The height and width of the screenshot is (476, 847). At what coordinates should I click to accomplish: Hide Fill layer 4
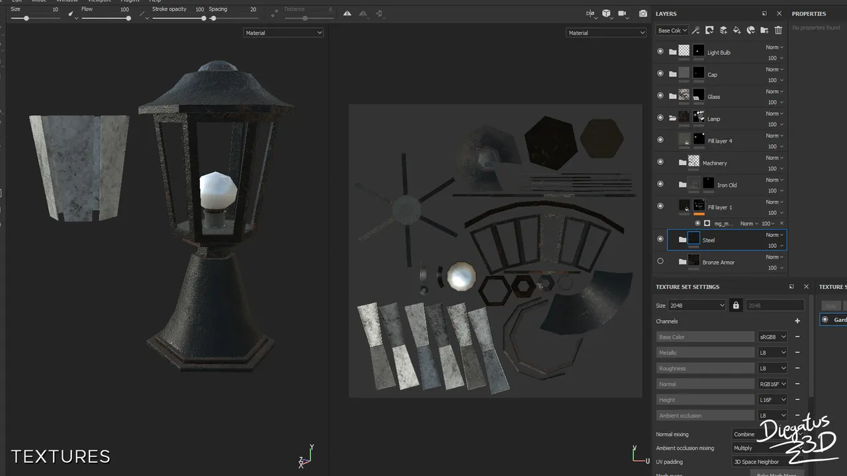click(660, 139)
